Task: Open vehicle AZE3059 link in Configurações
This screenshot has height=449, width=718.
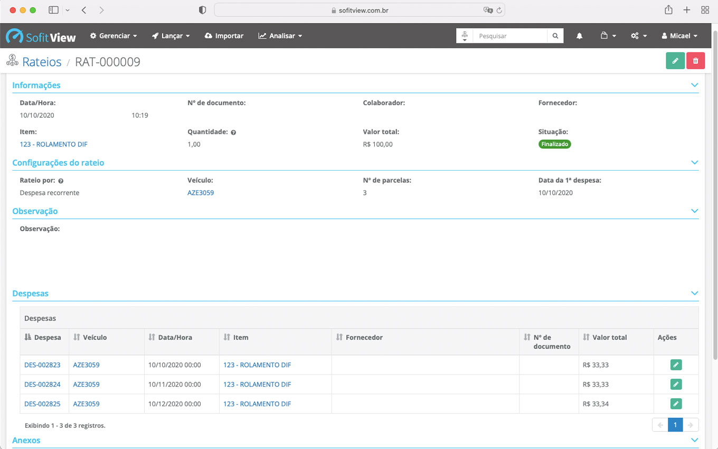Action: point(201,193)
